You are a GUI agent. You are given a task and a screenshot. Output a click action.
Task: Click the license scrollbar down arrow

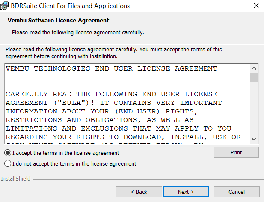[254, 139]
